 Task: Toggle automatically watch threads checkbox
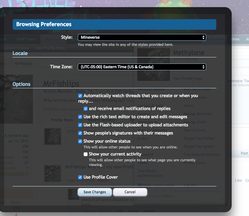pos(80,96)
